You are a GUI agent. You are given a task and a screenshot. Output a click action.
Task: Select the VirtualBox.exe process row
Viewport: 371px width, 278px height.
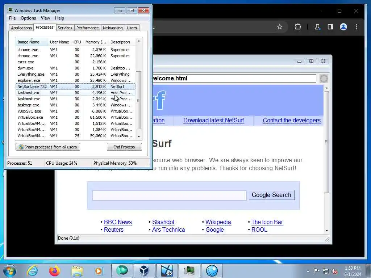pyautogui.click(x=76, y=117)
